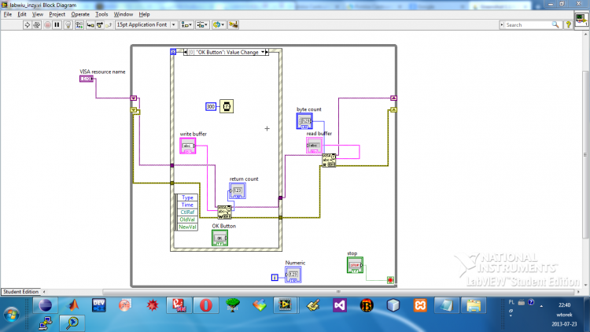Click the Clean Up Diagram broom icon
Image resolution: width=590 pixels, height=332 pixels.
(233, 25)
